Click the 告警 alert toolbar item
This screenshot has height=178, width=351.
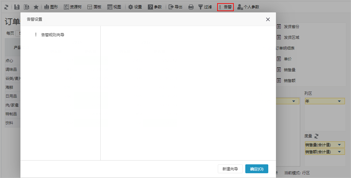(225, 7)
